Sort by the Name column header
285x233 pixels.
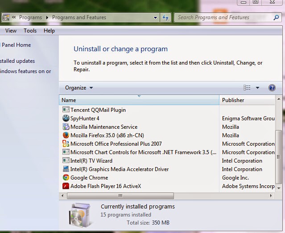(139, 100)
